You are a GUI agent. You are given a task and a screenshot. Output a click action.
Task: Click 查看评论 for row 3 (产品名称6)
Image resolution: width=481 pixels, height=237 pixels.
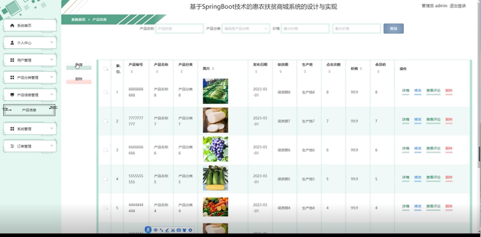tap(433, 148)
